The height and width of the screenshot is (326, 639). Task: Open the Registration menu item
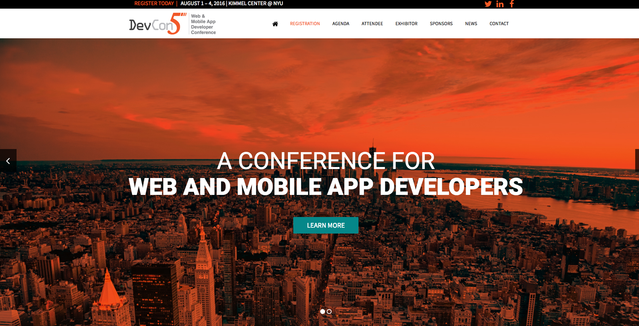(305, 24)
